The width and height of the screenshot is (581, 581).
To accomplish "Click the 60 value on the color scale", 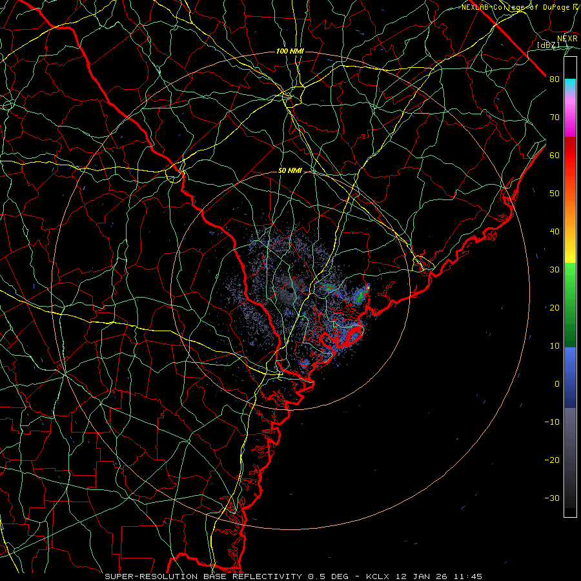I will 555,155.
